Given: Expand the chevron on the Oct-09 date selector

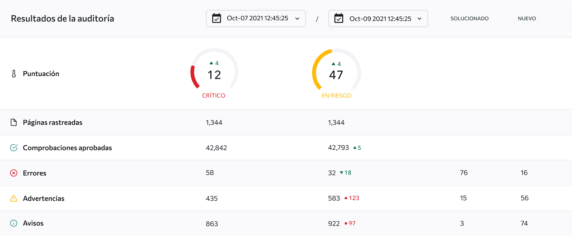Looking at the screenshot, I should pos(419,19).
